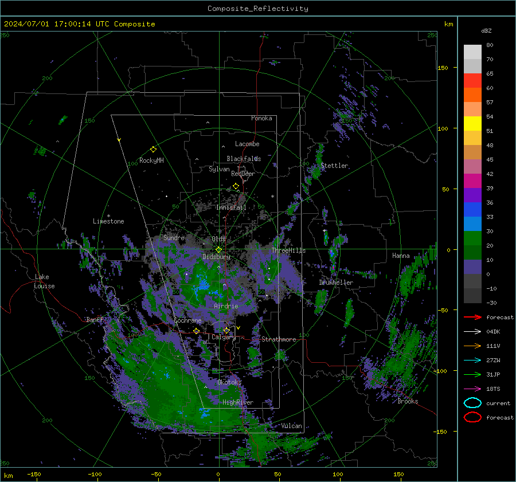Click the 18TS legend text
516x482 pixels.
pos(493,389)
